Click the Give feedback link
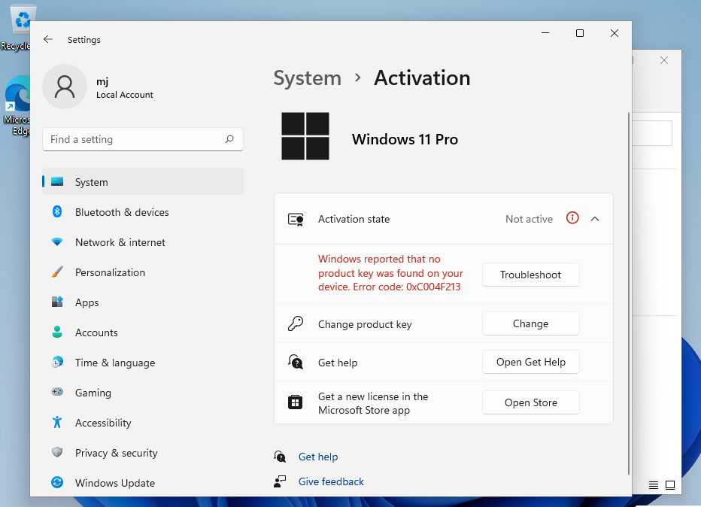 (331, 481)
